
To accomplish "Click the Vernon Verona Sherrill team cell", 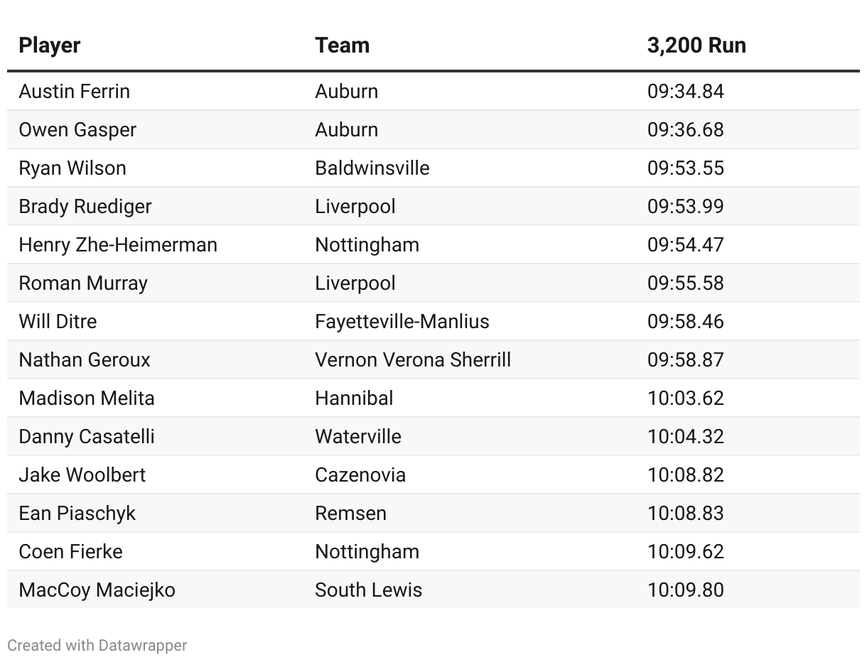I will (412, 360).
